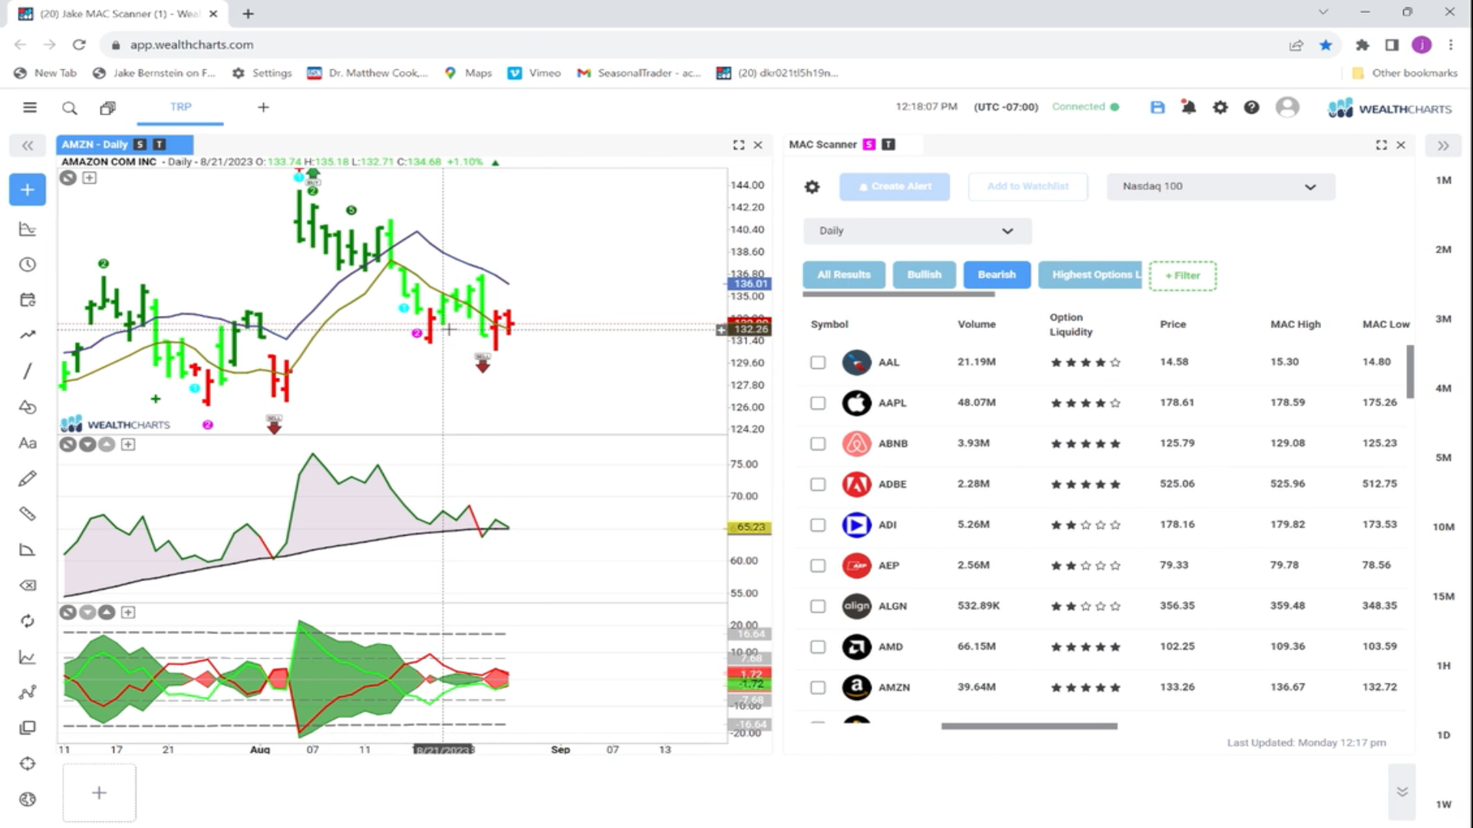Open the hamburger main menu
This screenshot has height=828, width=1473.
click(x=30, y=107)
